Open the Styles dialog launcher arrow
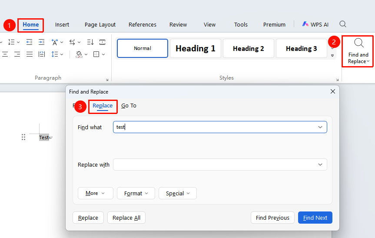The width and height of the screenshot is (375, 238). (x=337, y=80)
